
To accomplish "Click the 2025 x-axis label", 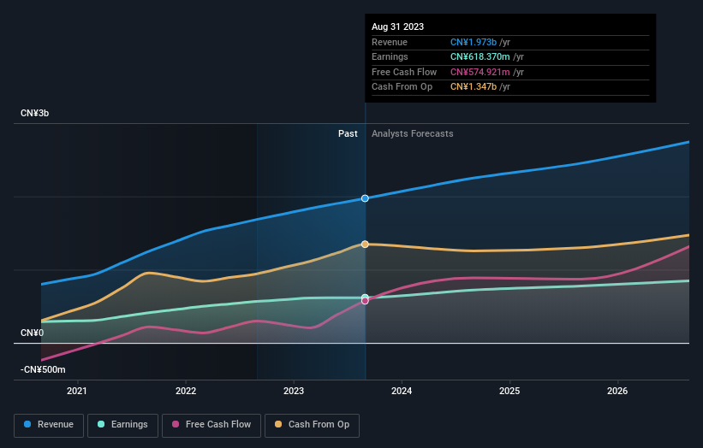I will [x=509, y=392].
